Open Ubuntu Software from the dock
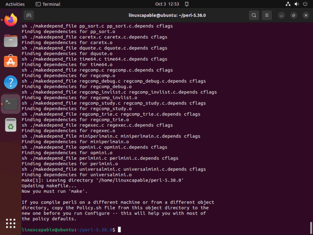Viewport: 313px width, 235px height. click(11, 61)
